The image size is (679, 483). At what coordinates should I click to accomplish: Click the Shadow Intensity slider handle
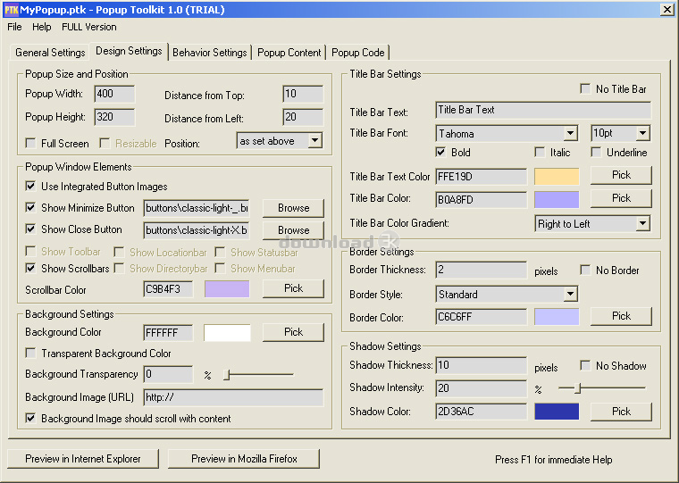577,388
